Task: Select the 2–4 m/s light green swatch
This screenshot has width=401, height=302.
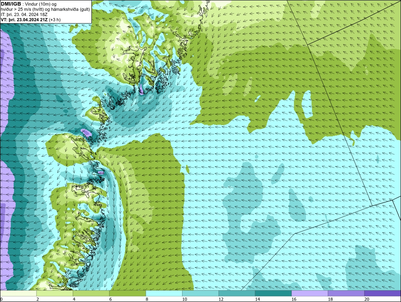Action: coord(55,293)
